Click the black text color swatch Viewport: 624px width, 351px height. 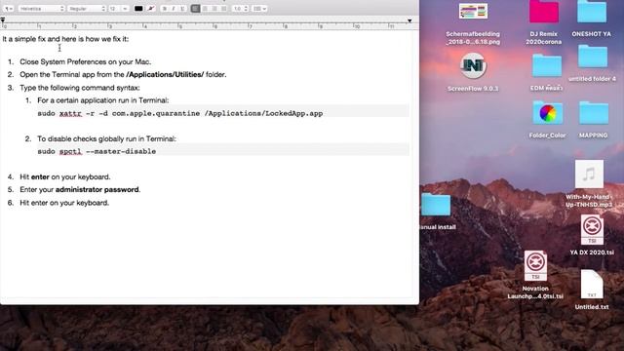(x=138, y=9)
